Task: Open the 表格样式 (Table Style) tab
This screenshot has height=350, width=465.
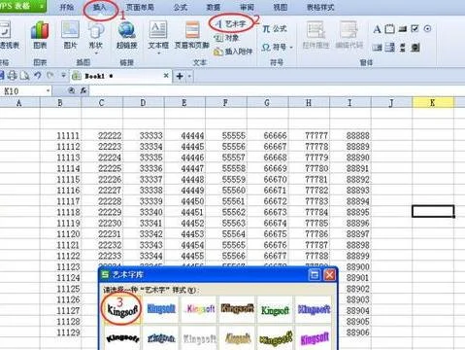Action: pyautogui.click(x=320, y=7)
